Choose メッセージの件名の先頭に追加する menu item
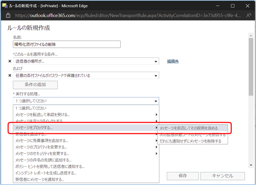This screenshot has height=185, width=256. [86, 160]
